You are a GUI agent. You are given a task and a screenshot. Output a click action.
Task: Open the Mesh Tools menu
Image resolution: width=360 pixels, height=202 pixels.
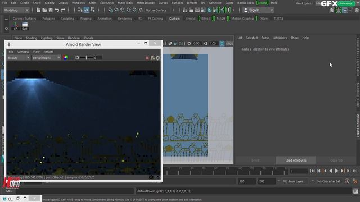click(x=125, y=3)
